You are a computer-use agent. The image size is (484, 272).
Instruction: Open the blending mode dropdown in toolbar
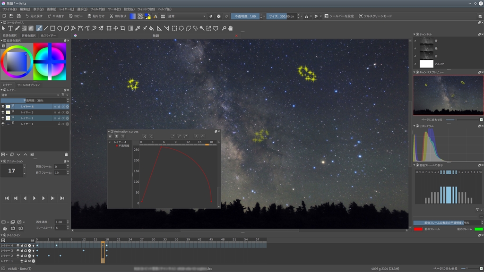point(186,16)
